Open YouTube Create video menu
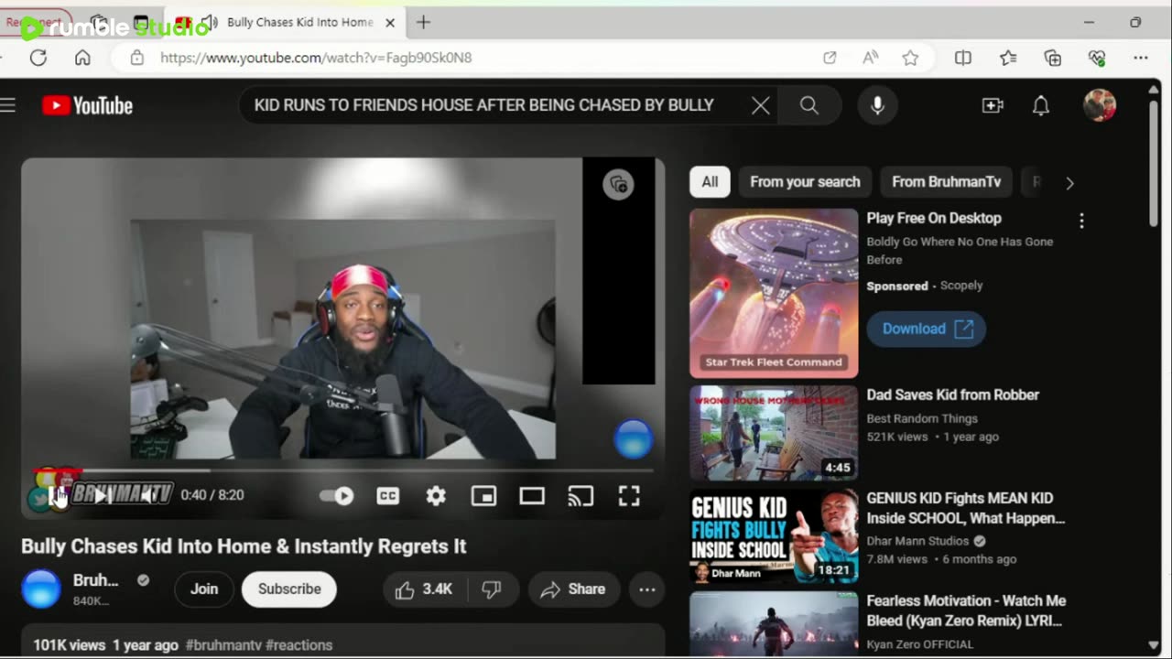Image resolution: width=1172 pixels, height=659 pixels. tap(993, 105)
